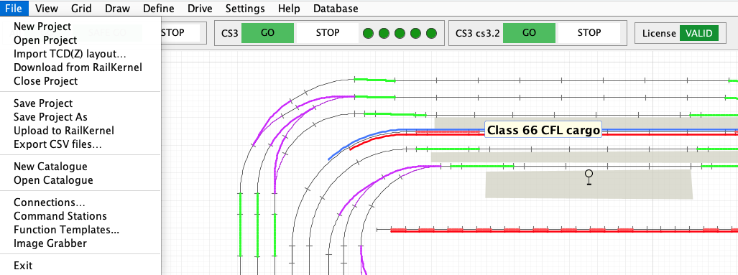Click the License VALID indicator
Screen dimensions: 738x275
point(699,33)
